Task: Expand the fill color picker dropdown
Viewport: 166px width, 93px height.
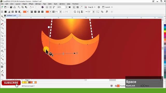Action: coord(28,12)
